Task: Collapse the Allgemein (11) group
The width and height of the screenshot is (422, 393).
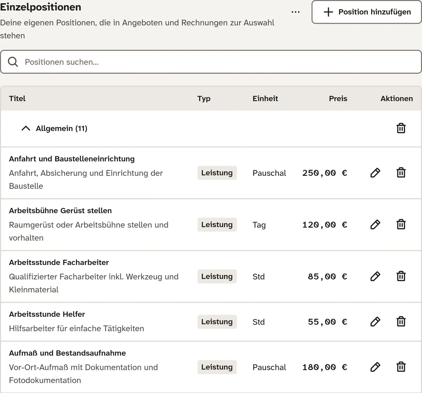Action: (26, 128)
